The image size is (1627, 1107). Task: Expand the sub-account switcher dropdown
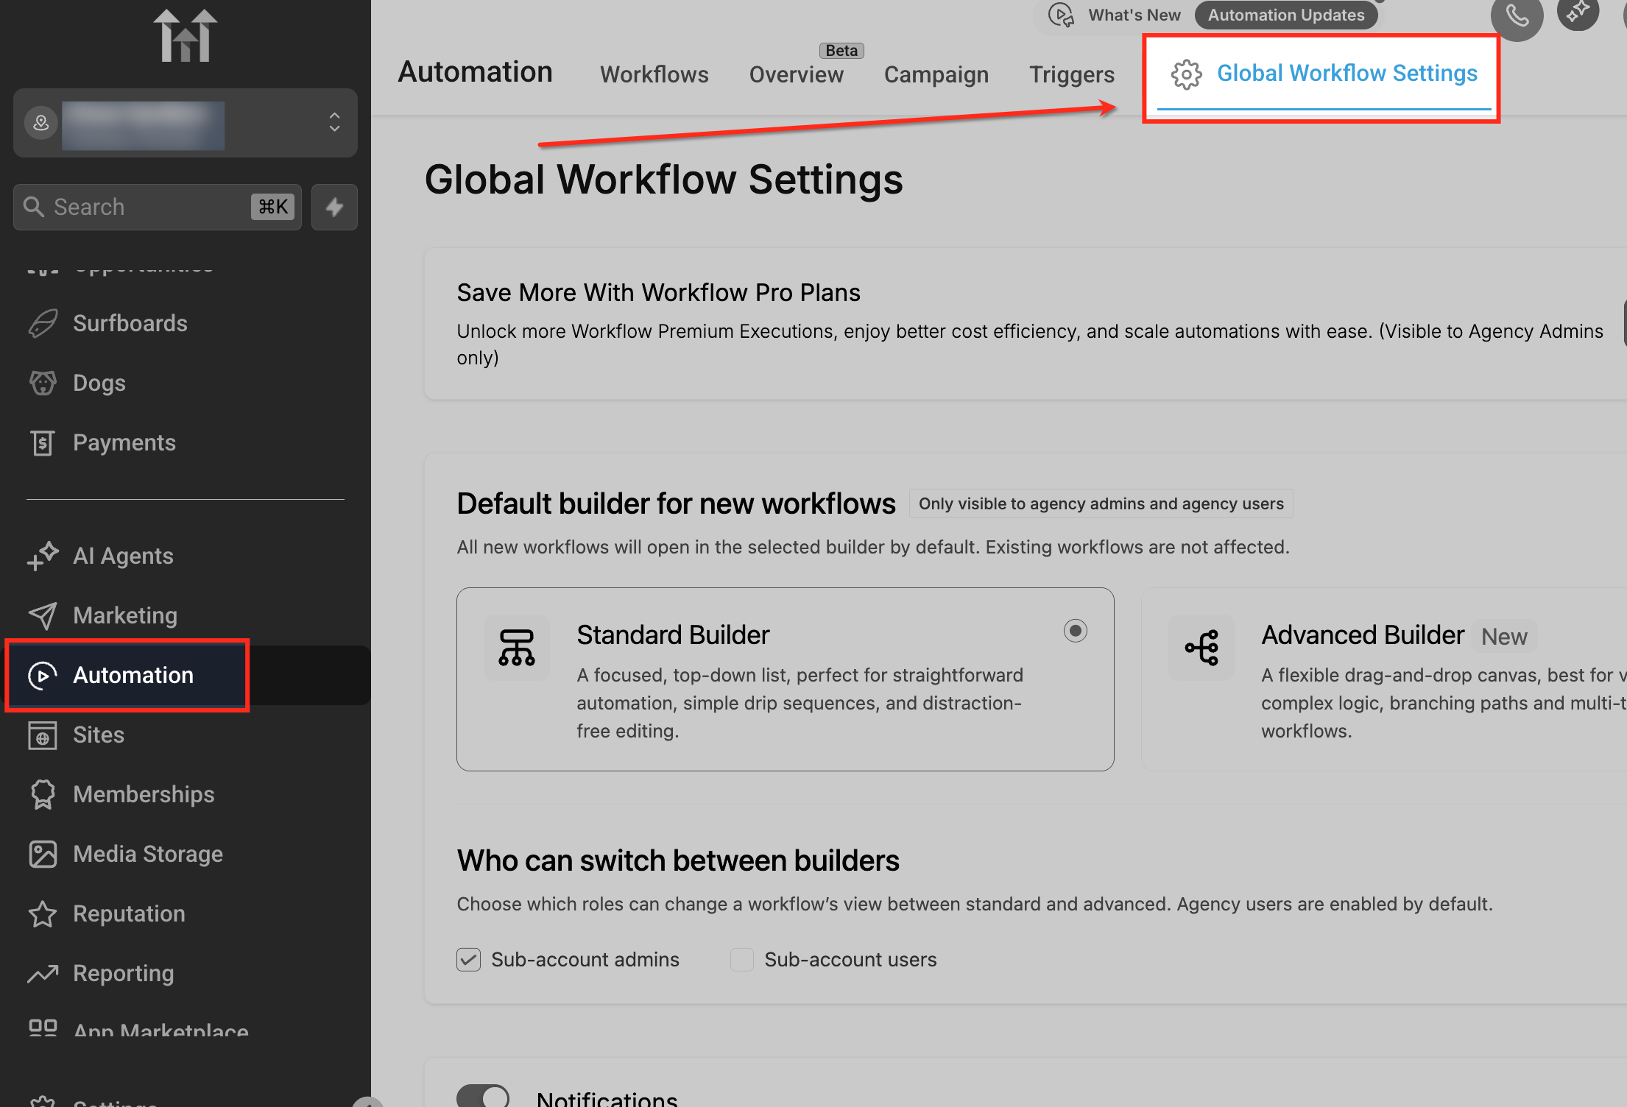[334, 122]
